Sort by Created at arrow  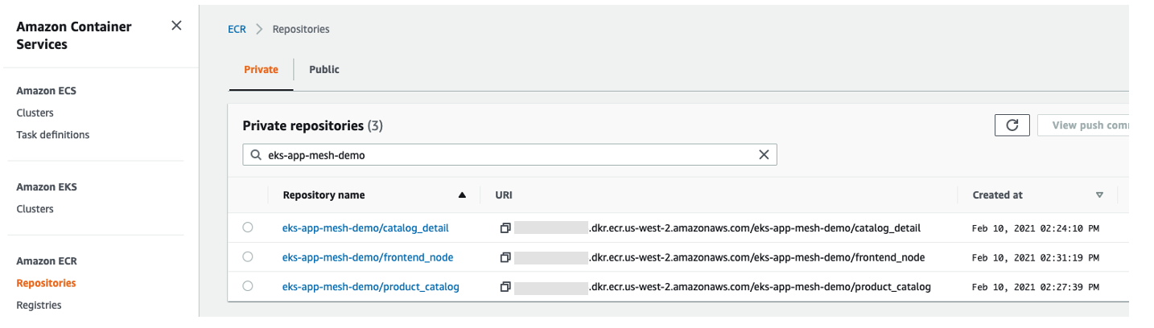[1099, 195]
